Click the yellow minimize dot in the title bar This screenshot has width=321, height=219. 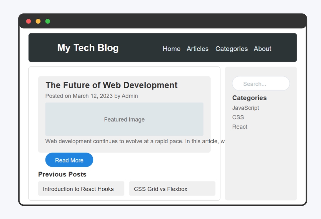tap(38, 21)
